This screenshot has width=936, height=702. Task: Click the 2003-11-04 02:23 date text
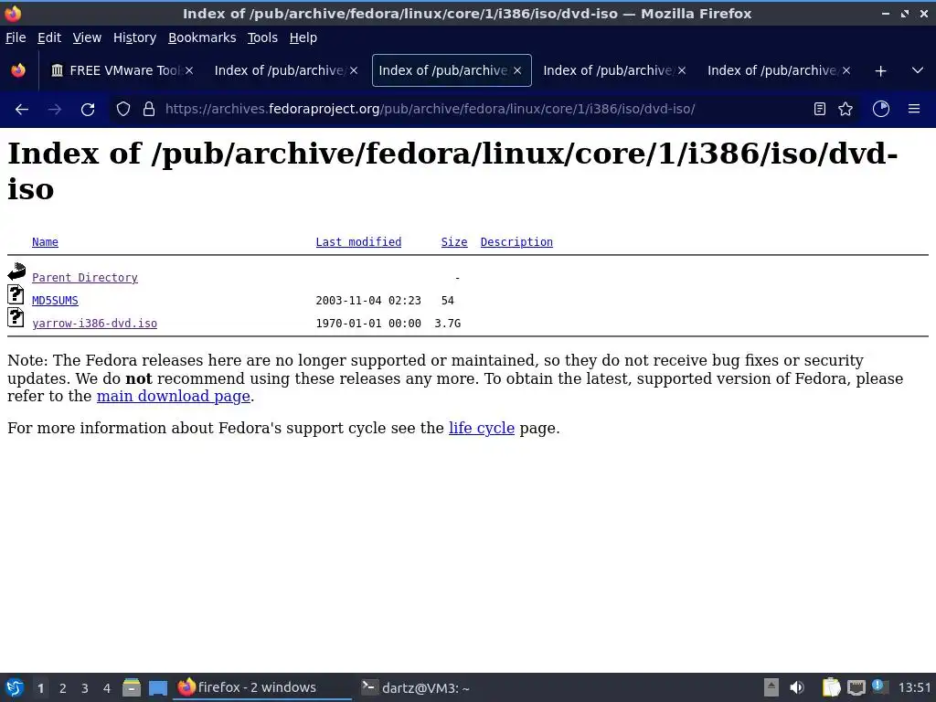(x=368, y=300)
